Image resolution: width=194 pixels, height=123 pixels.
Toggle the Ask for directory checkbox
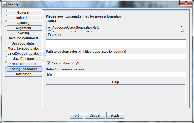[x=48, y=63]
